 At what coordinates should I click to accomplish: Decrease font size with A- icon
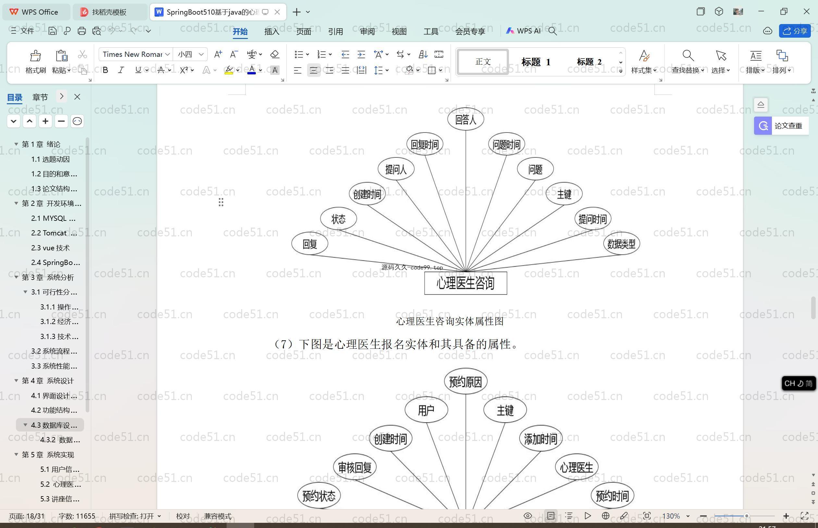pos(234,54)
